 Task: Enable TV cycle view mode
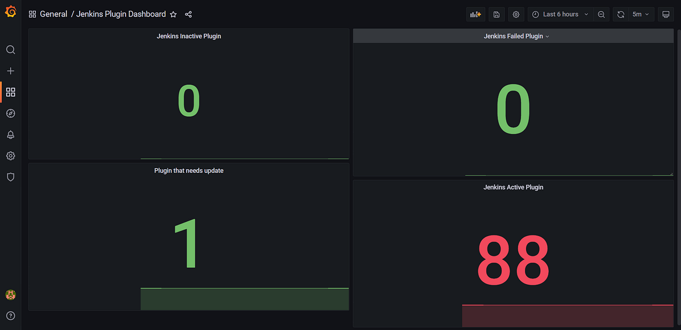(666, 14)
